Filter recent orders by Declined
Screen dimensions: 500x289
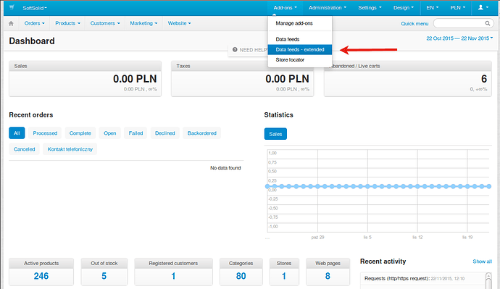pyautogui.click(x=165, y=133)
